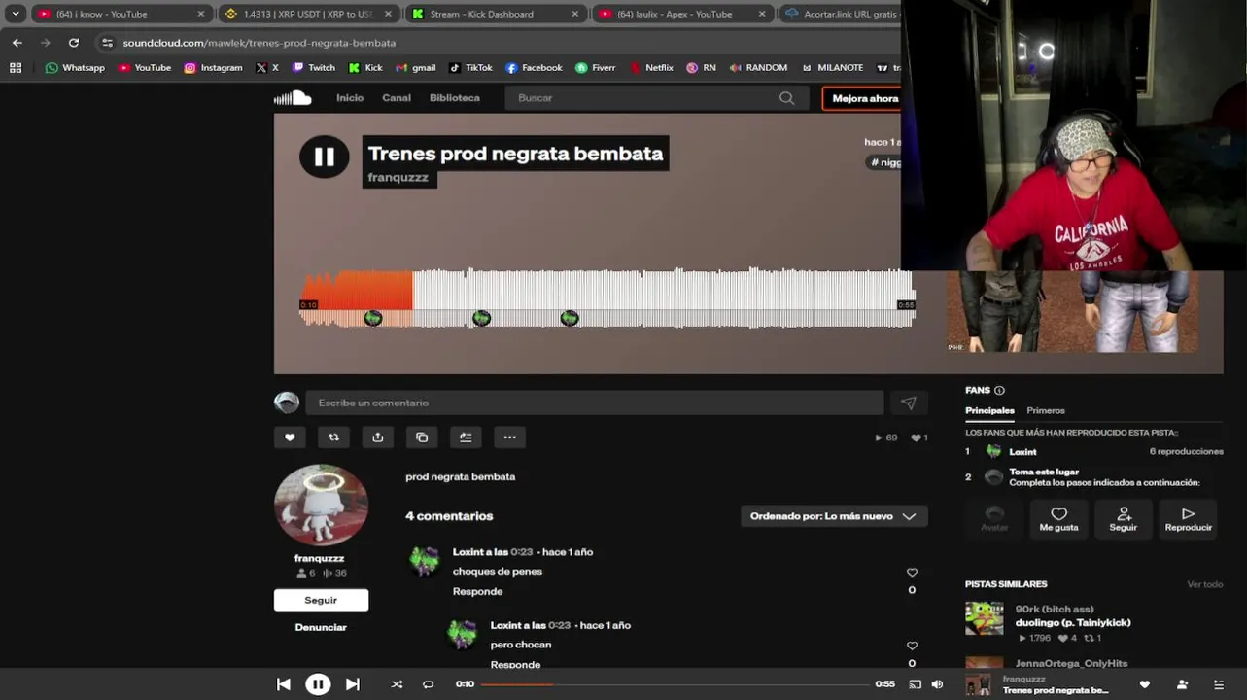Send the comment with paper plane icon
The height and width of the screenshot is (700, 1247).
(908, 402)
